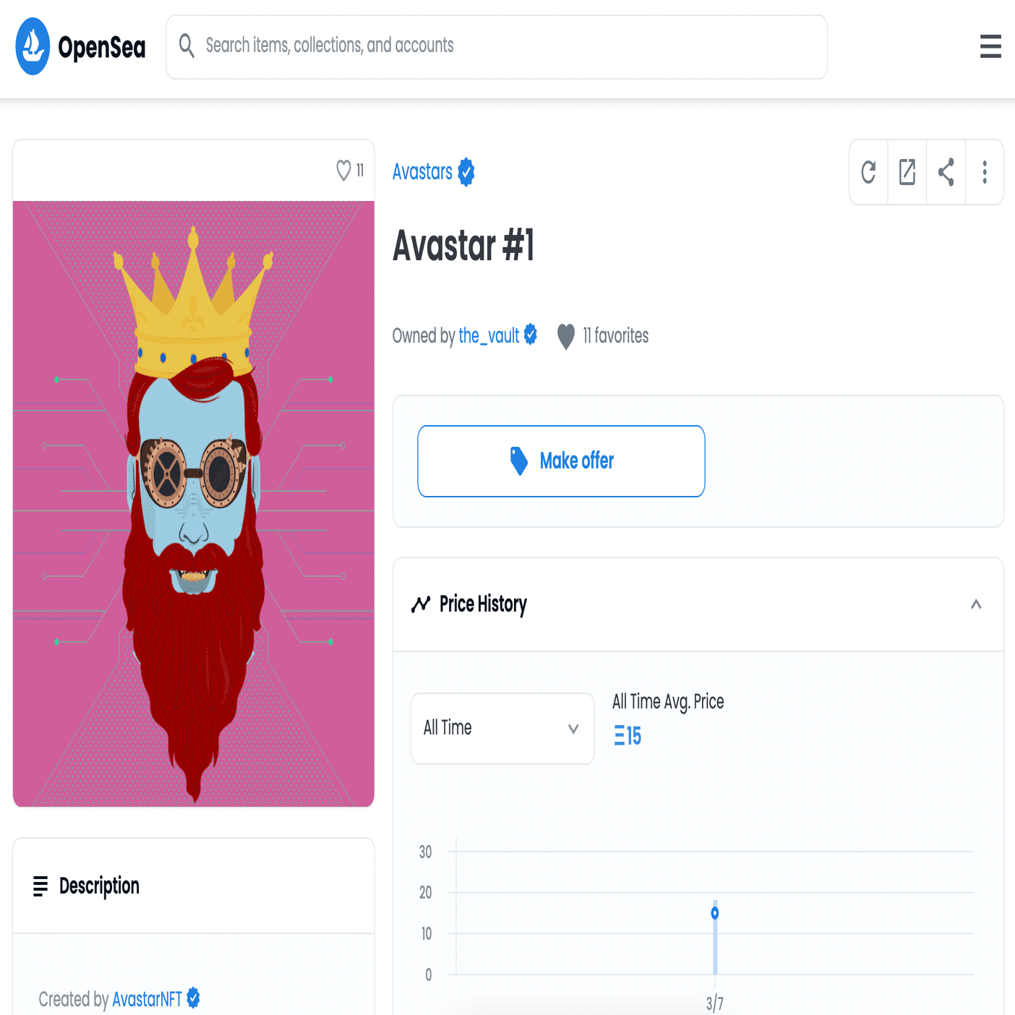Viewport: 1015px width, 1015px height.
Task: Click the Description section header
Action: click(x=194, y=886)
